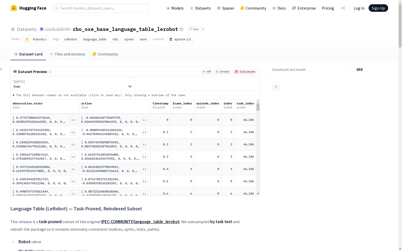Click the openx tag
Screen dimensions: 402x251
129,39
